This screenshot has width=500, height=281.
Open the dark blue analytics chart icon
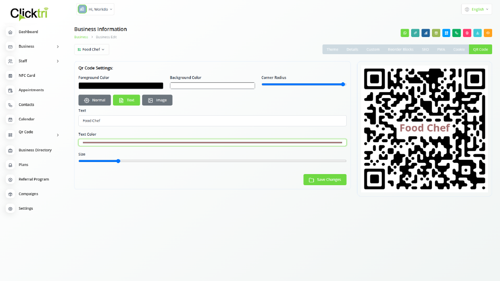(425, 33)
